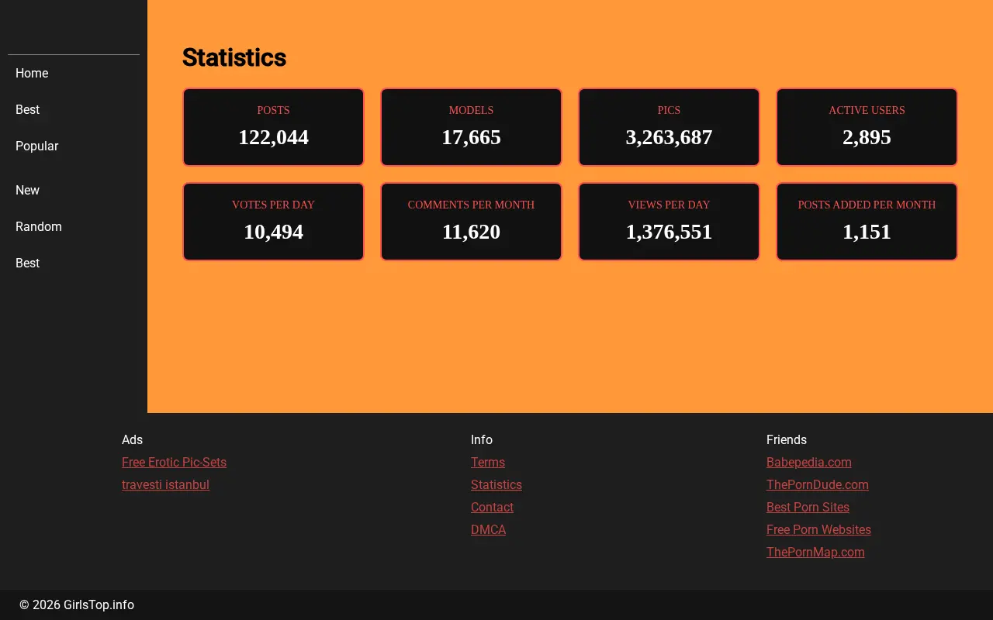Open the travesti istanbul link
Screen dimensions: 993x620
[165, 484]
